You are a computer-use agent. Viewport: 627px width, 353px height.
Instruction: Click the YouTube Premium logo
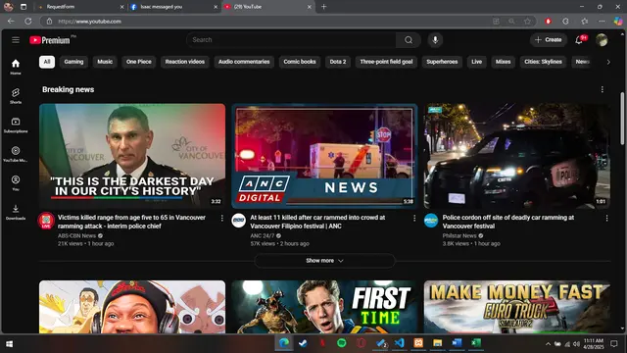coord(50,40)
